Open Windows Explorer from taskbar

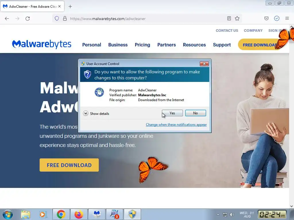26,214
